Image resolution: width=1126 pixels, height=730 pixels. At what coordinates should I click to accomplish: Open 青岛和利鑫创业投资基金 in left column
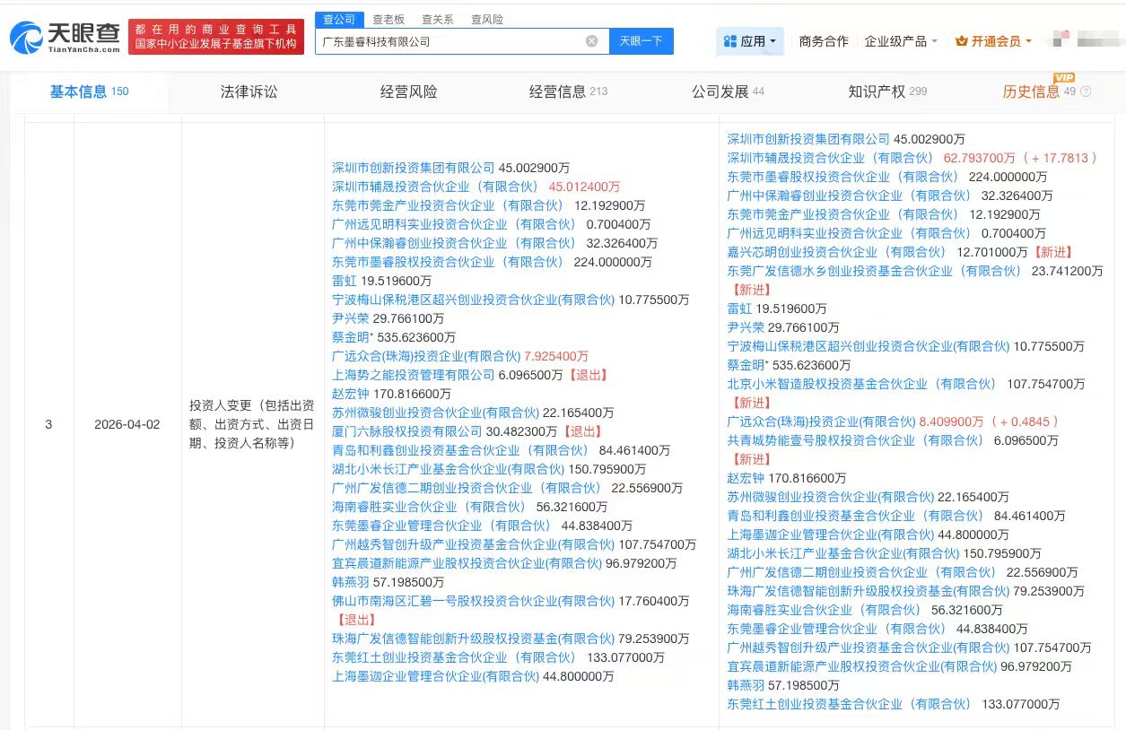[462, 450]
